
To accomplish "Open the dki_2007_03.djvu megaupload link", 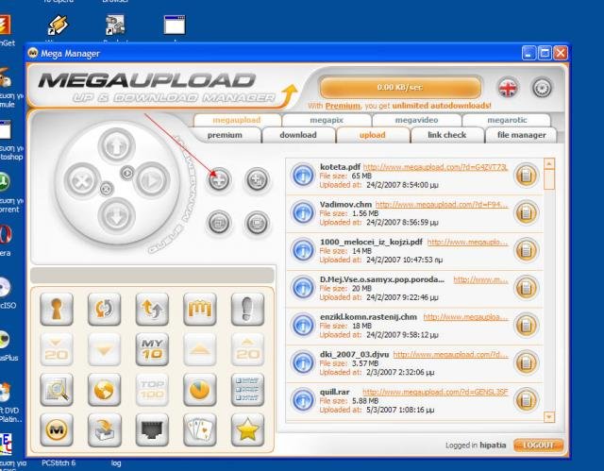I will coord(451,354).
